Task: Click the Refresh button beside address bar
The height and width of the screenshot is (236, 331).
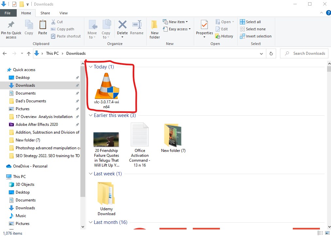Action: click(x=271, y=53)
